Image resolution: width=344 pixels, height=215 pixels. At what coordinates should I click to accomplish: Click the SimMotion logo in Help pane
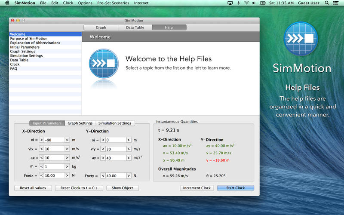tap(104, 64)
